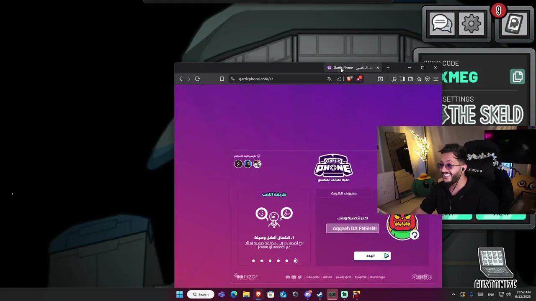Close the Gartic Phone tab
The height and width of the screenshot is (301, 536).
[x=377, y=68]
